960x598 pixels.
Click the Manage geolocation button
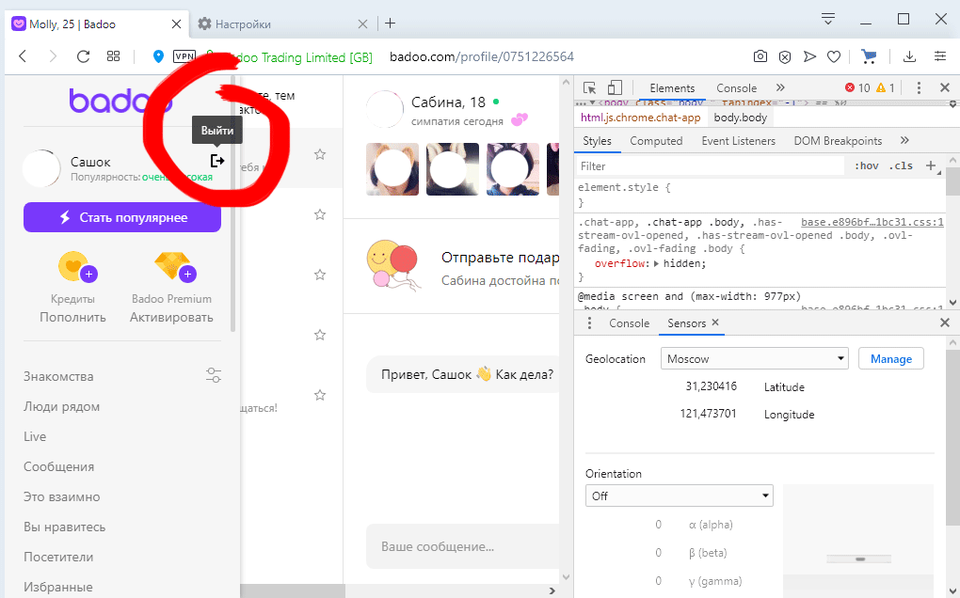tap(890, 359)
